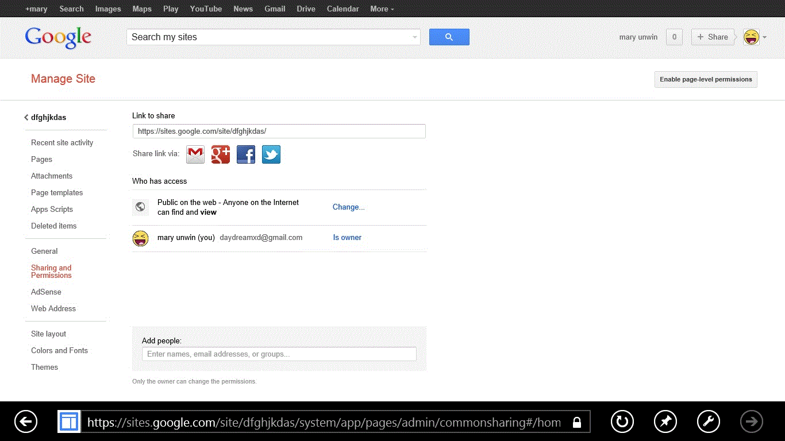Click the browser forward arrow button
This screenshot has height=441, width=785.
click(752, 422)
